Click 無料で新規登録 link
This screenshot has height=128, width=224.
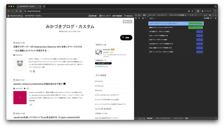tap(117, 16)
